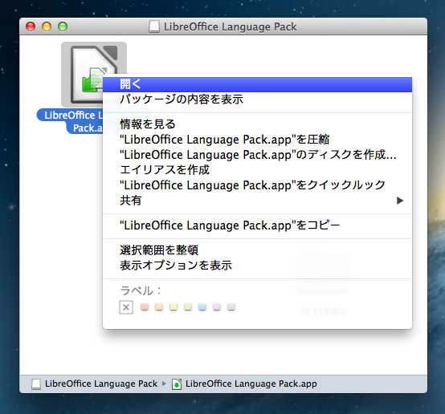Apply the orange label color

click(x=159, y=307)
